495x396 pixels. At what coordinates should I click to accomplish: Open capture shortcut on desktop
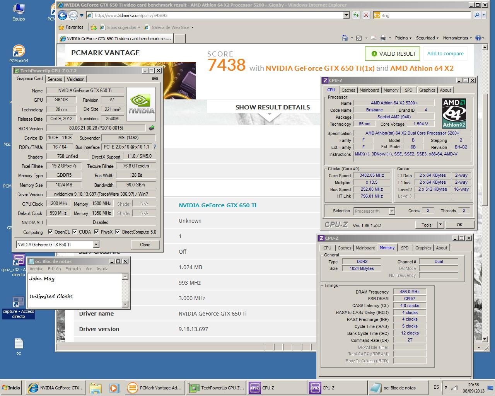(x=19, y=308)
